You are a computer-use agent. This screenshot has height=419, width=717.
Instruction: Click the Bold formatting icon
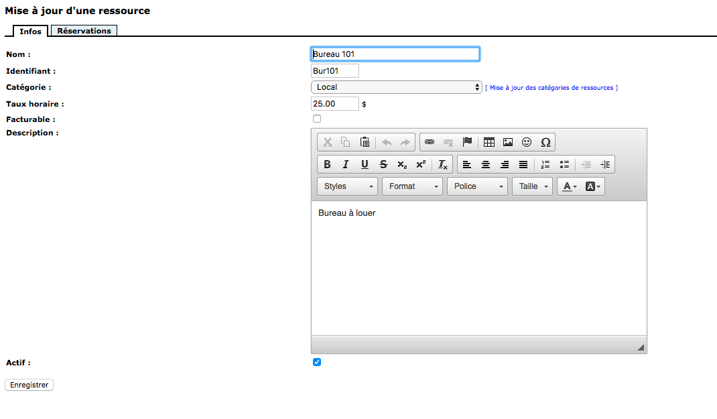click(327, 164)
